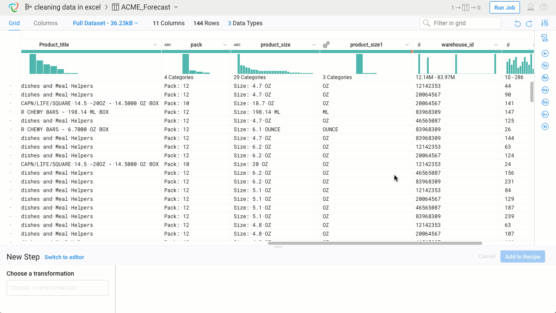556x313 pixels.
Task: Click the warehouse_id data quality bar
Action: pyautogui.click(x=457, y=52)
